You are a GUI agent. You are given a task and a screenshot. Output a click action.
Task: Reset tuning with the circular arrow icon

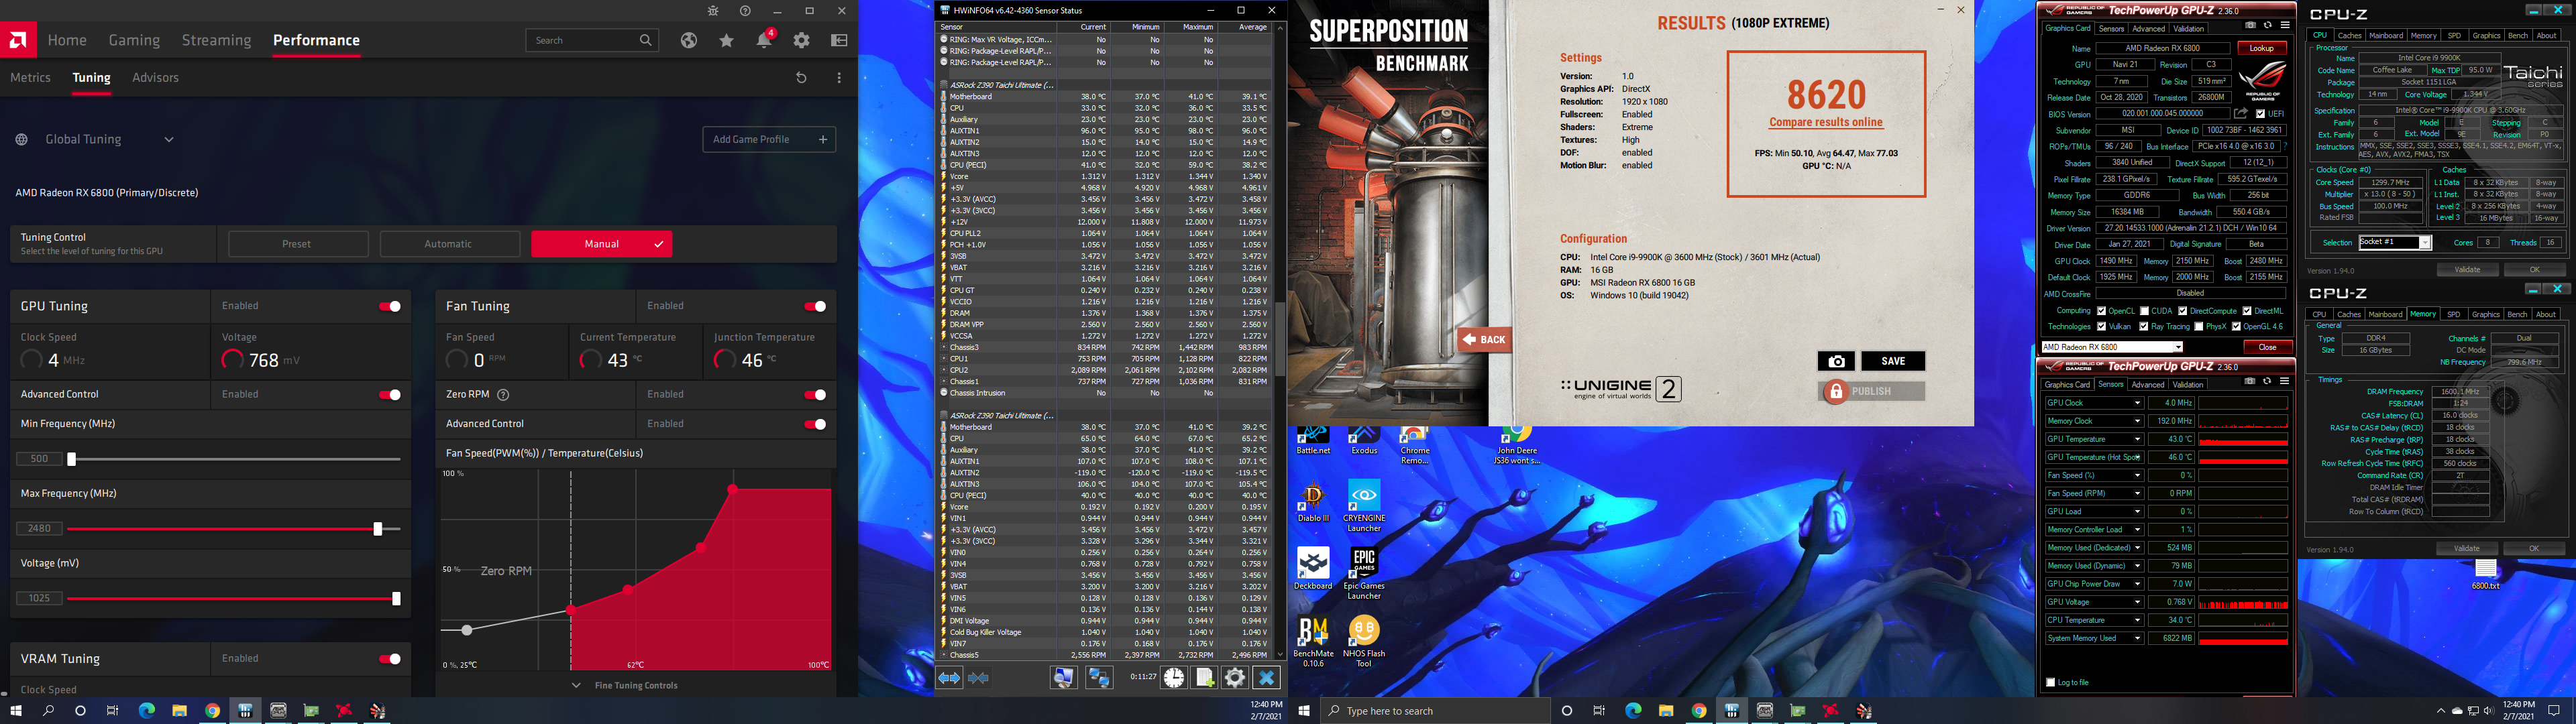[x=801, y=77]
